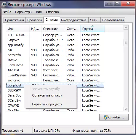Viewport: 136px width, 135px height.
Task: Open the Сеть tab
Action: tap(94, 20)
